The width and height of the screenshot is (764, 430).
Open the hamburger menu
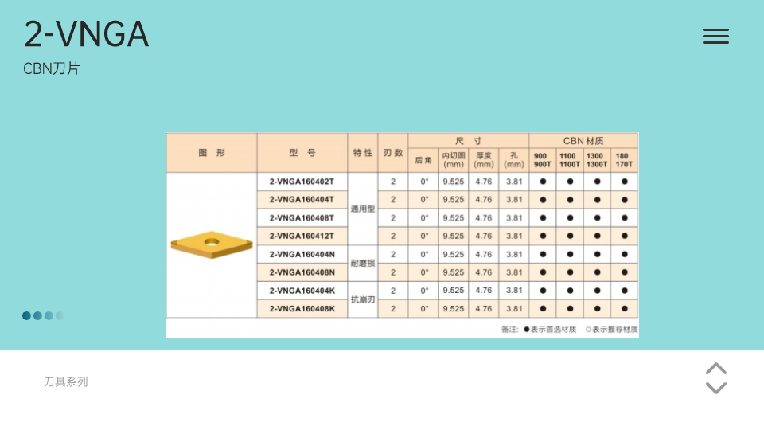(x=715, y=36)
